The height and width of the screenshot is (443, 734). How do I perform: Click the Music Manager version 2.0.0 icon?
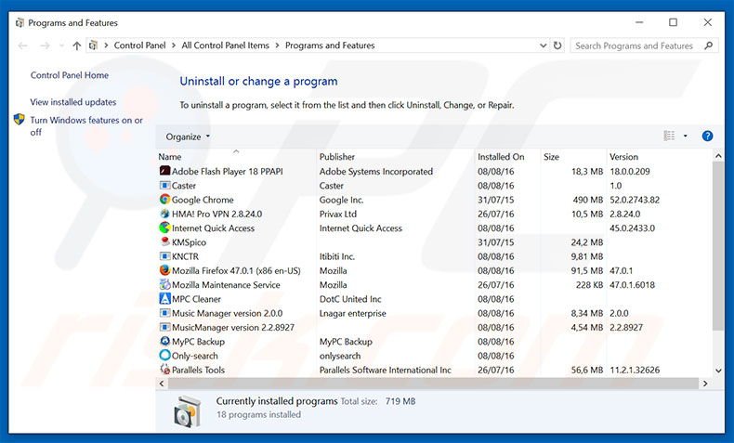point(164,313)
